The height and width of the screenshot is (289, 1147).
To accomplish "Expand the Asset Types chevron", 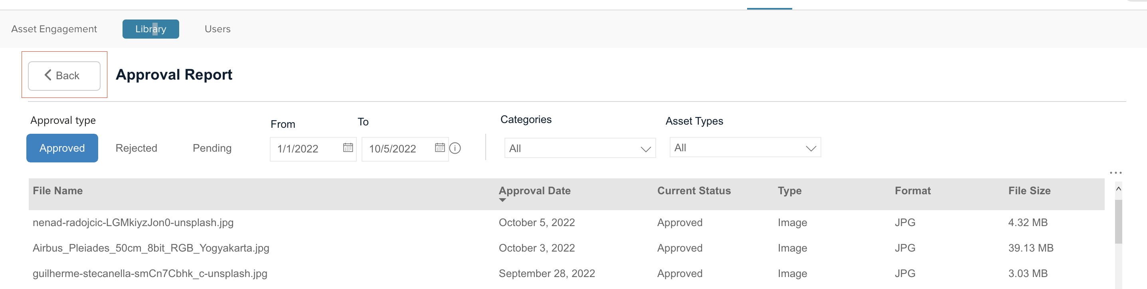I will pyautogui.click(x=811, y=147).
